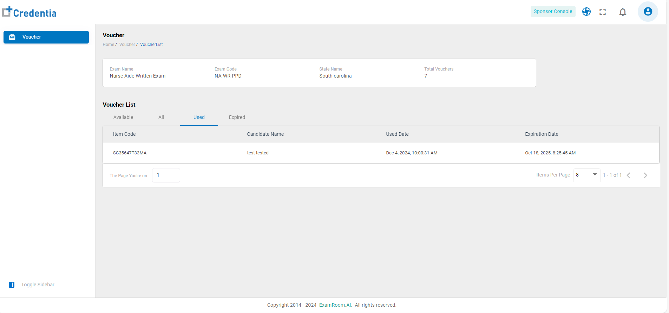Click expiration date Oct 18, 2025
The width and height of the screenshot is (669, 313).
pyautogui.click(x=550, y=153)
